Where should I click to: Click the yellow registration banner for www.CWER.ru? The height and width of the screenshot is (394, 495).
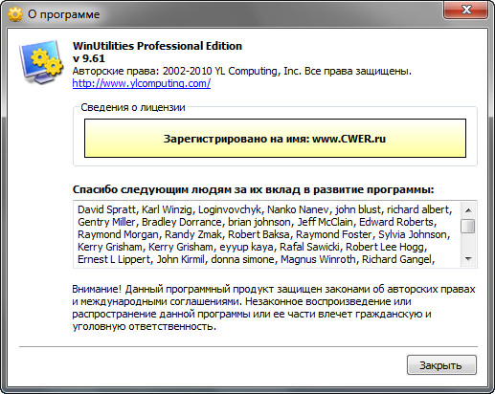tap(275, 139)
